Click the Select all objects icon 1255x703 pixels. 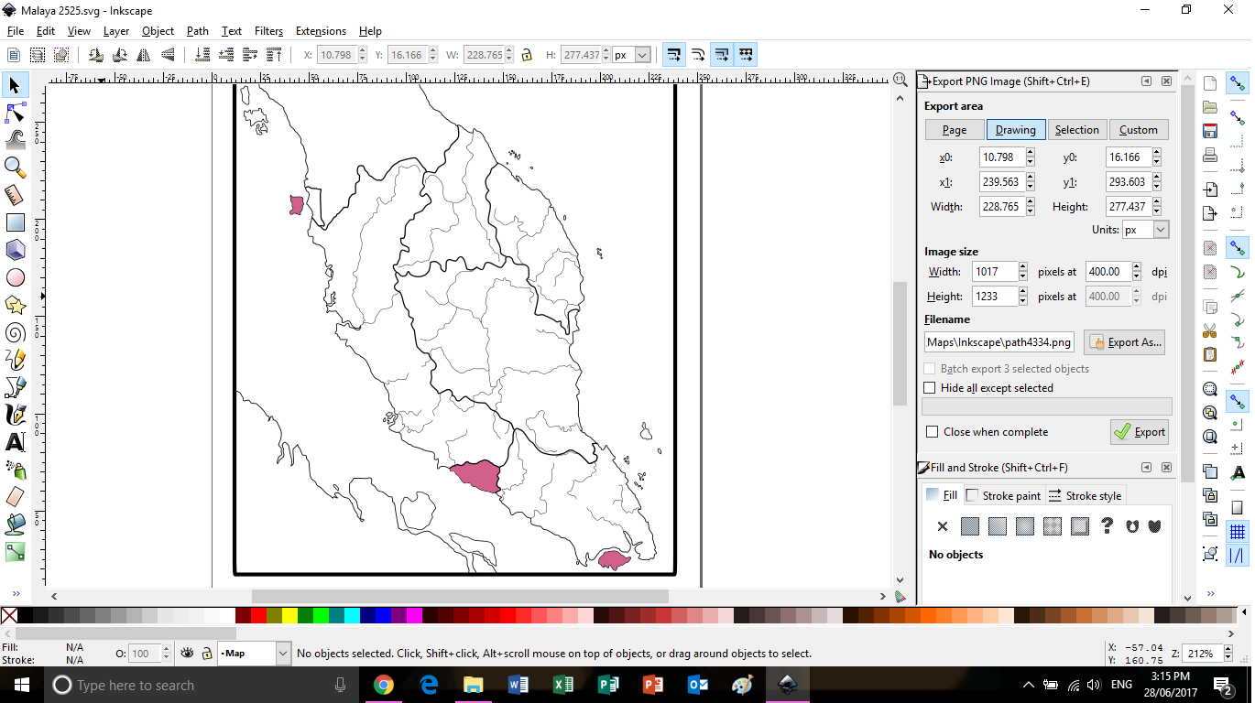click(x=14, y=55)
